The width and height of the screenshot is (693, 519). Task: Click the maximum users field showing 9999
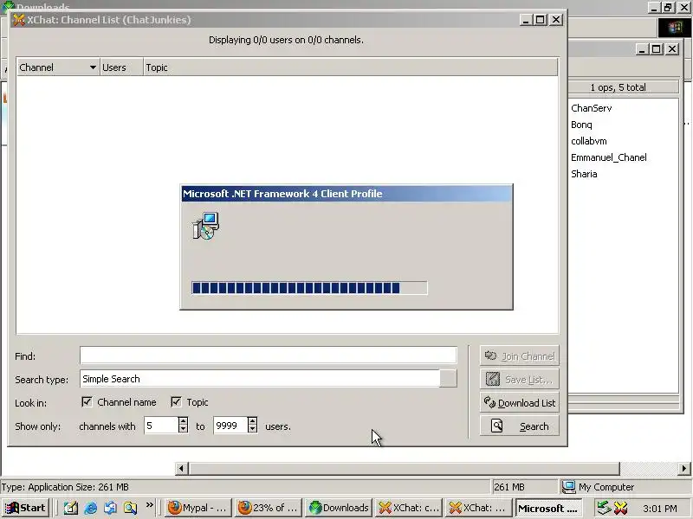point(230,426)
